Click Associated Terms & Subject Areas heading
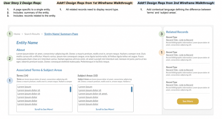222x119 pixels. pos(39,70)
